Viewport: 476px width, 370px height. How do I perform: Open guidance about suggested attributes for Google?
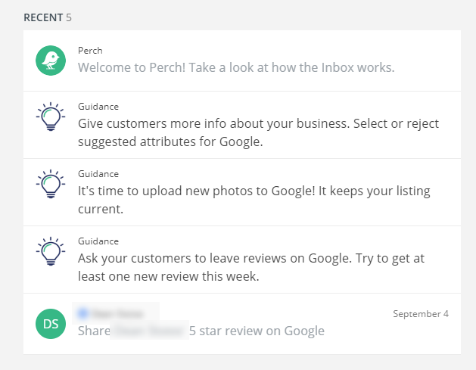point(242,125)
